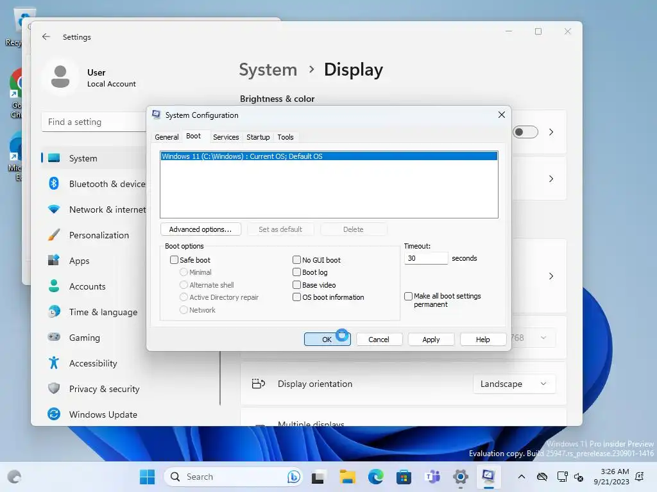This screenshot has width=657, height=492.
Task: Toggle the switch in Display settings
Action: (525, 132)
